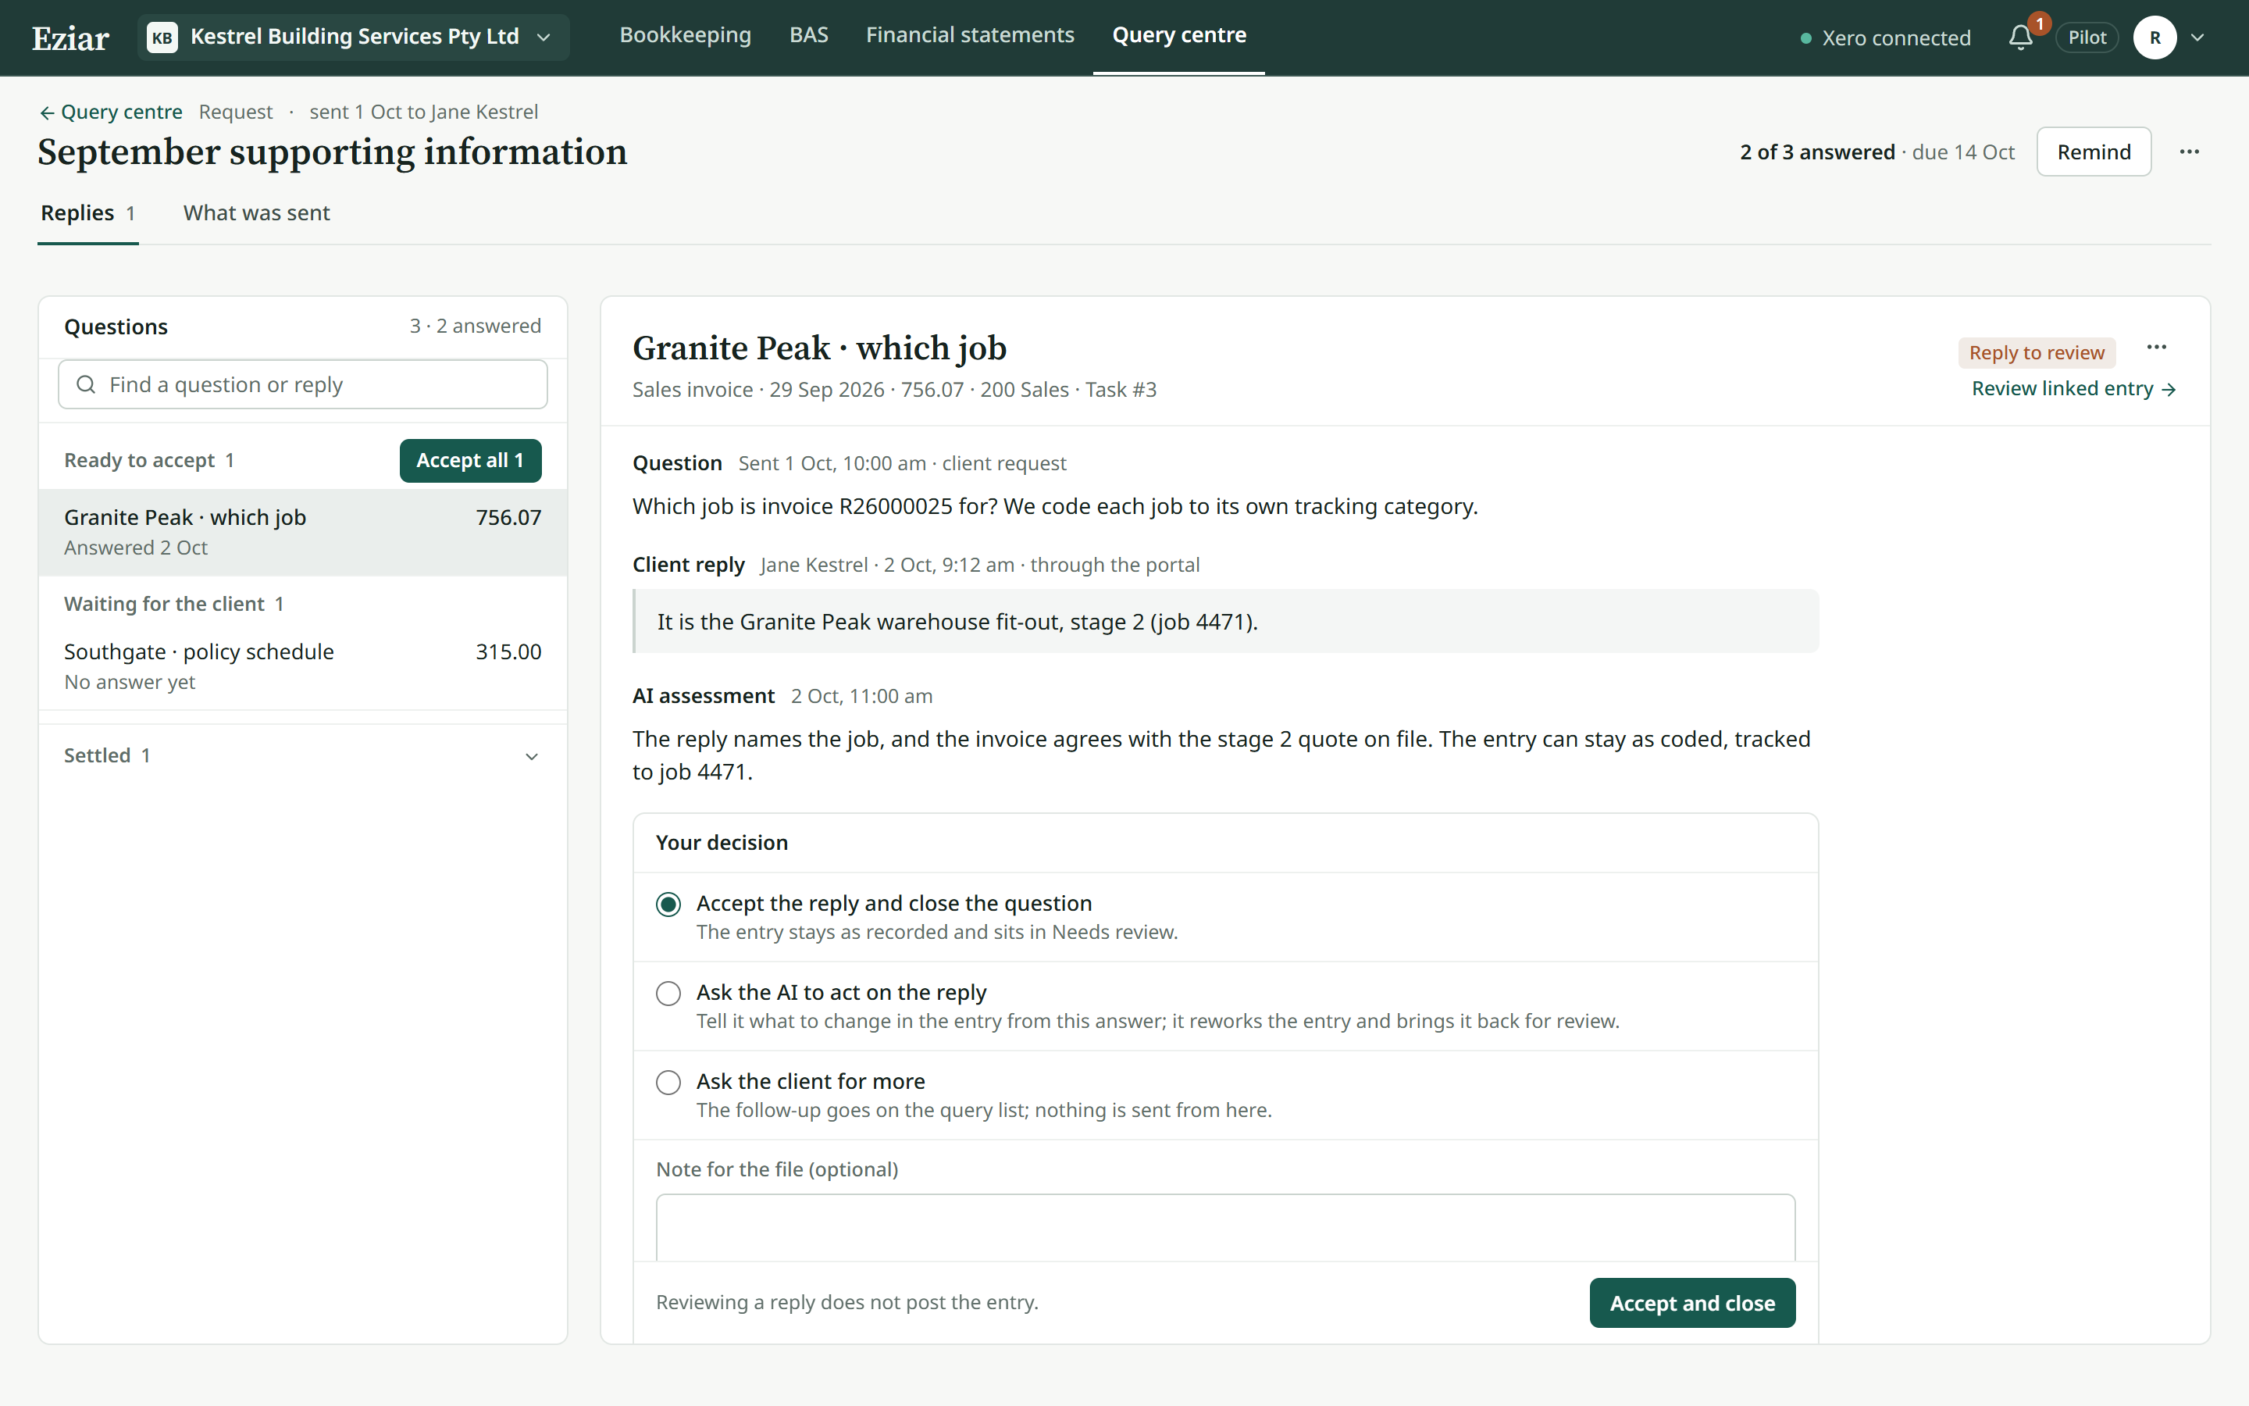Open Financial statements

970,35
